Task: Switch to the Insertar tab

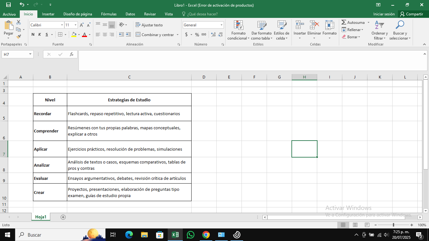Action: 48,14
